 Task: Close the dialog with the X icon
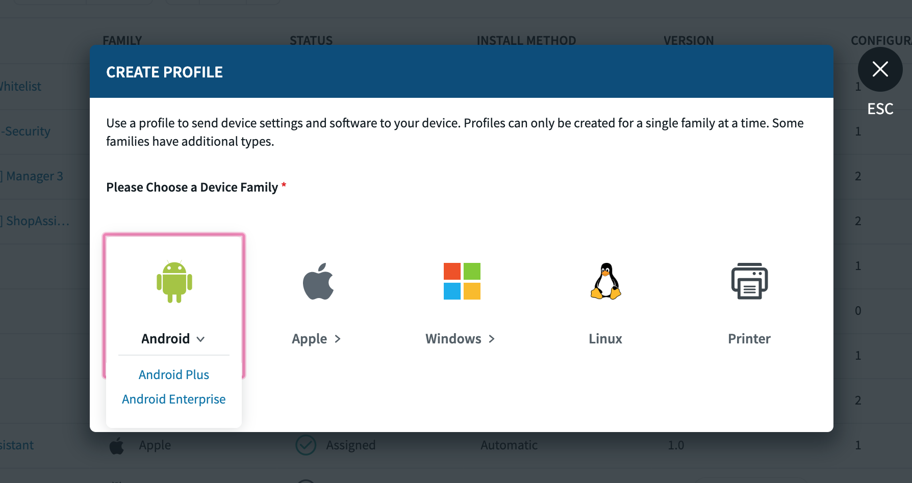880,69
